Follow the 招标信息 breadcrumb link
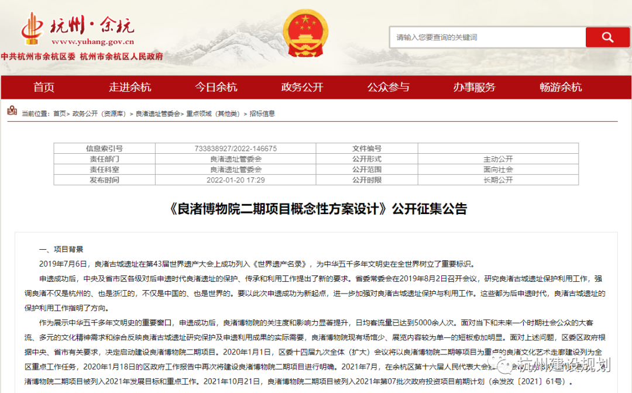Screen dimensions: 632x393 click(x=262, y=113)
